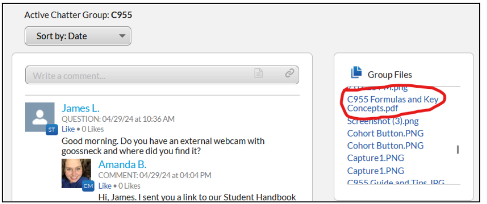Click Amanda B.'s profile photo
487x204 pixels.
pyautogui.click(x=76, y=173)
